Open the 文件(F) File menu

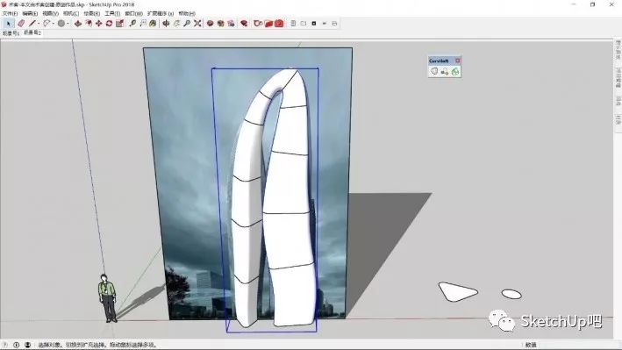[x=10, y=13]
